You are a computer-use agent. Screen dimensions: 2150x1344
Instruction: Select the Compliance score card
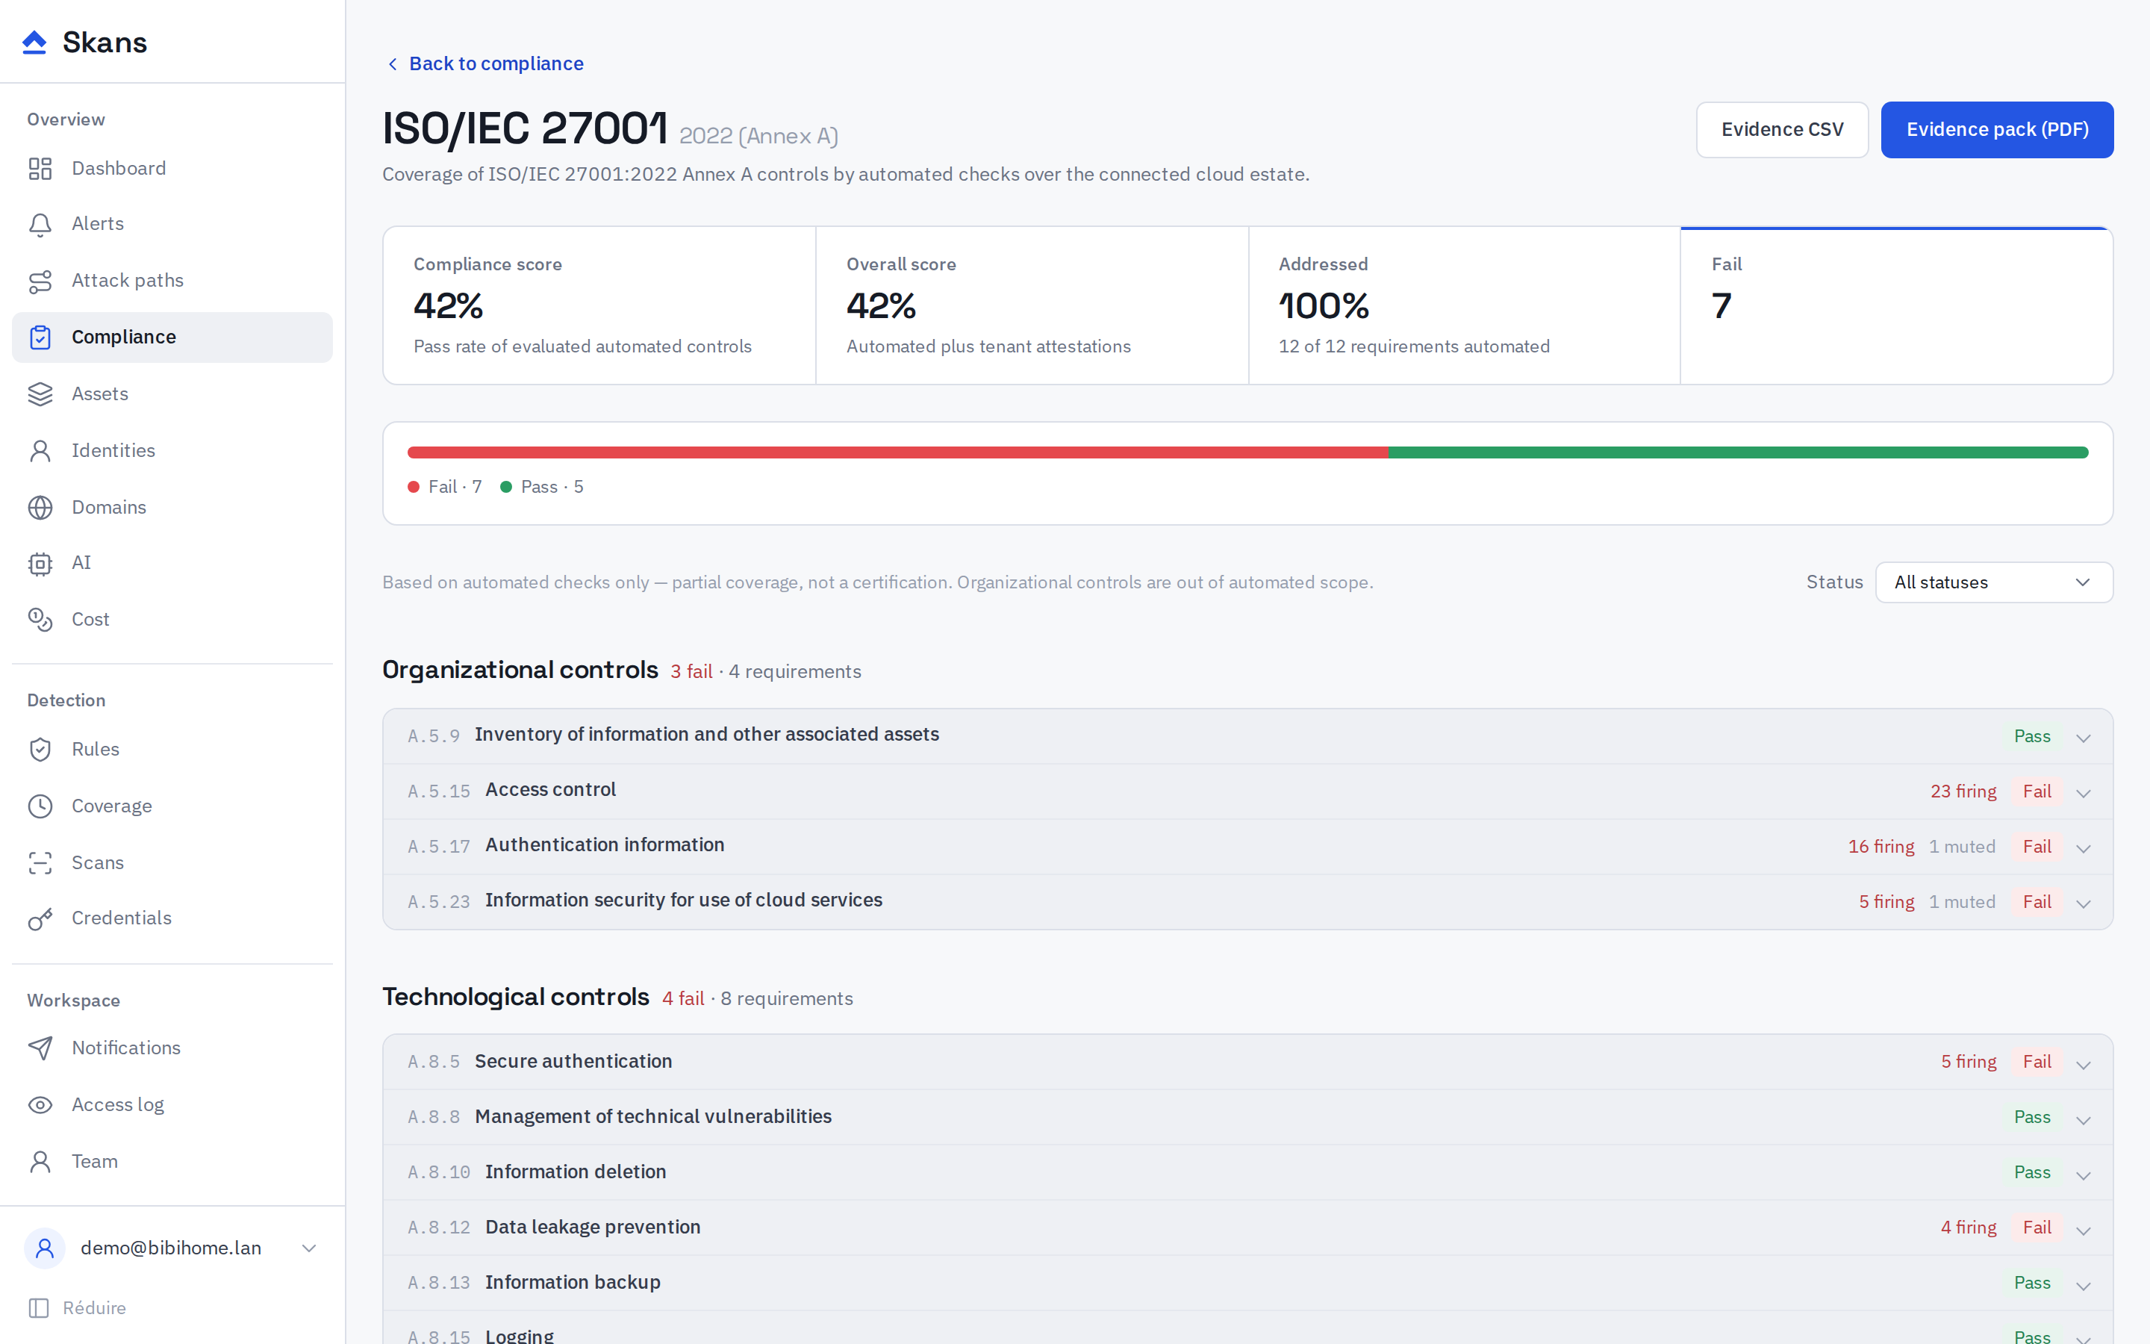point(599,306)
